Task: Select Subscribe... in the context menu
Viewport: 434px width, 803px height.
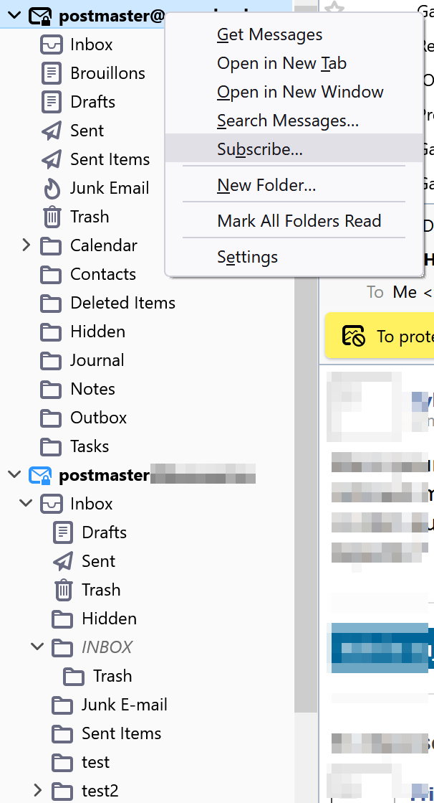Action: coord(260,149)
